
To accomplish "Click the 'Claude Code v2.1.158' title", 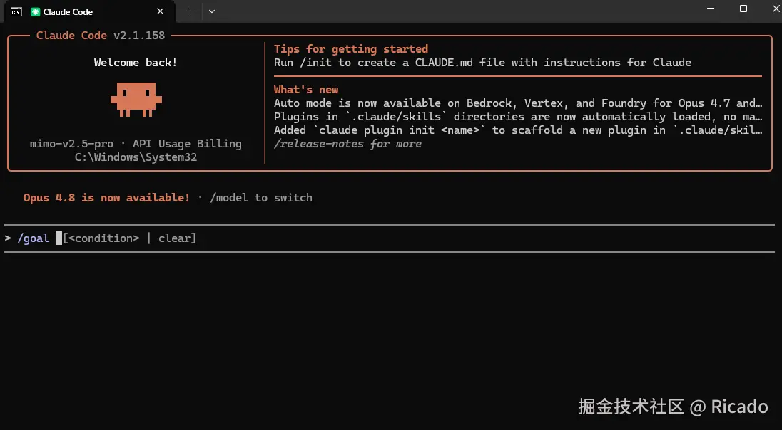I will (x=101, y=36).
